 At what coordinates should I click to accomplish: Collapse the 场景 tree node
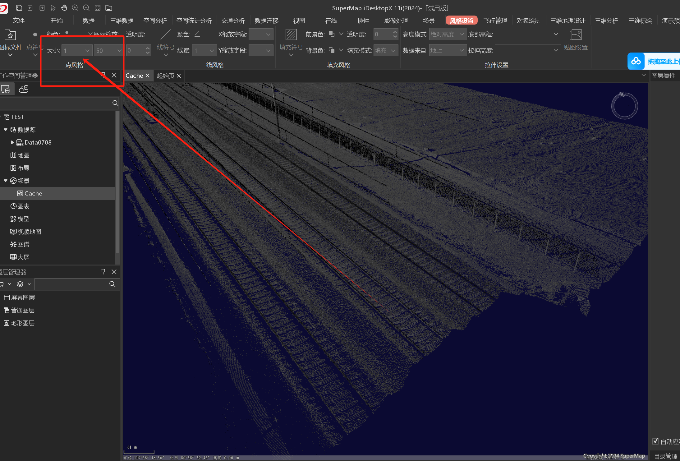(x=6, y=181)
